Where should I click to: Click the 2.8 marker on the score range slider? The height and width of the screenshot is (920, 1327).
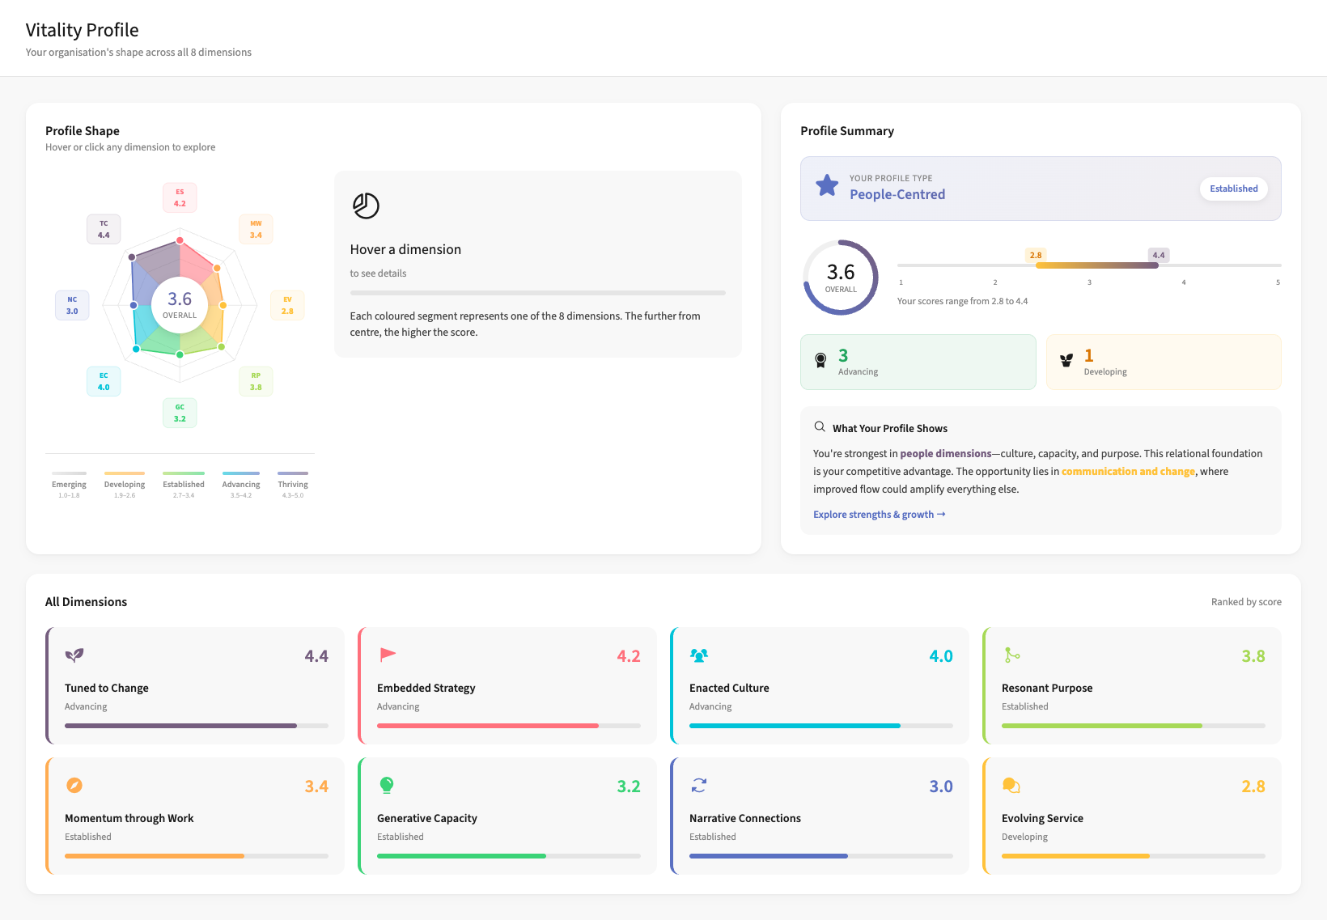click(x=1036, y=255)
